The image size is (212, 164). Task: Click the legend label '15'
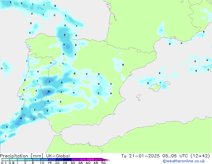[x=49, y=163]
